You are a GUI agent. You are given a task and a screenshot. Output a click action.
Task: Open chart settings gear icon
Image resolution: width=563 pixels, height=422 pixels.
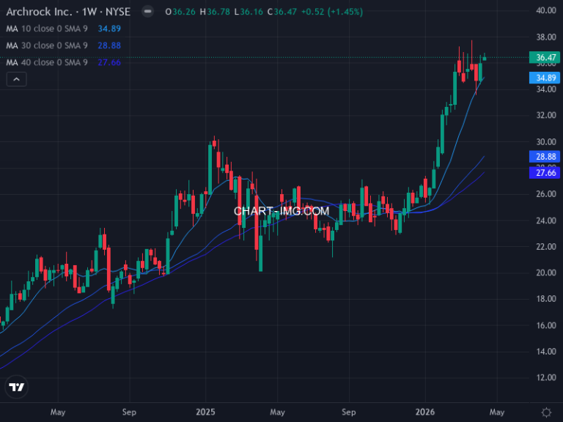546,412
